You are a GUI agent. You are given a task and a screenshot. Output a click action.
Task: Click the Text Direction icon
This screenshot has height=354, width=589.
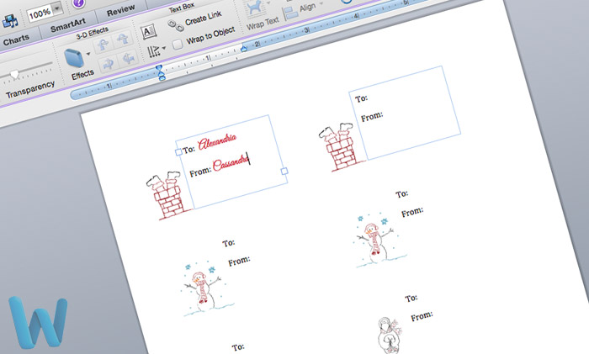point(153,51)
